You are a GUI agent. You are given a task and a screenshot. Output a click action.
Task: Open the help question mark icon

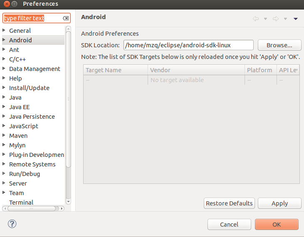point(12,224)
